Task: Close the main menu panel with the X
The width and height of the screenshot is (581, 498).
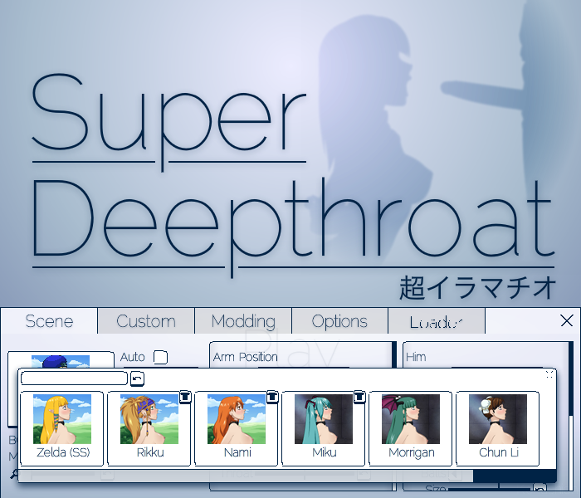Action: [567, 320]
